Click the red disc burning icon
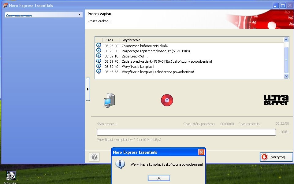This screenshot has height=184, width=294. [x=167, y=100]
